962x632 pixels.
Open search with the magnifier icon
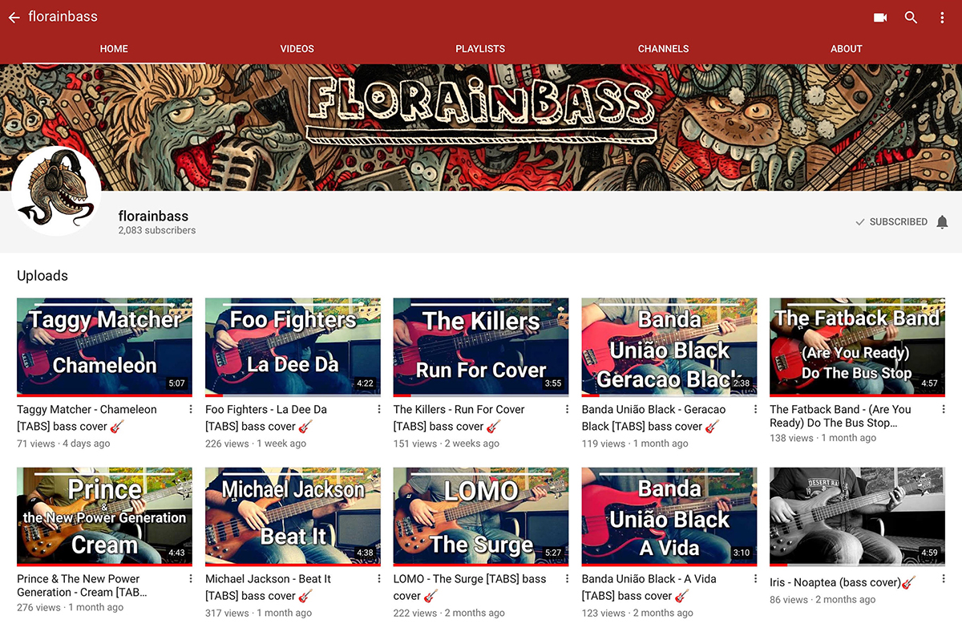911,17
